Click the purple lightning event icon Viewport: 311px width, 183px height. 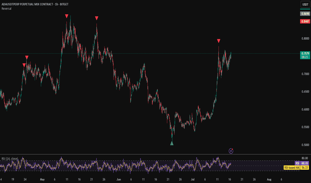coord(231,151)
